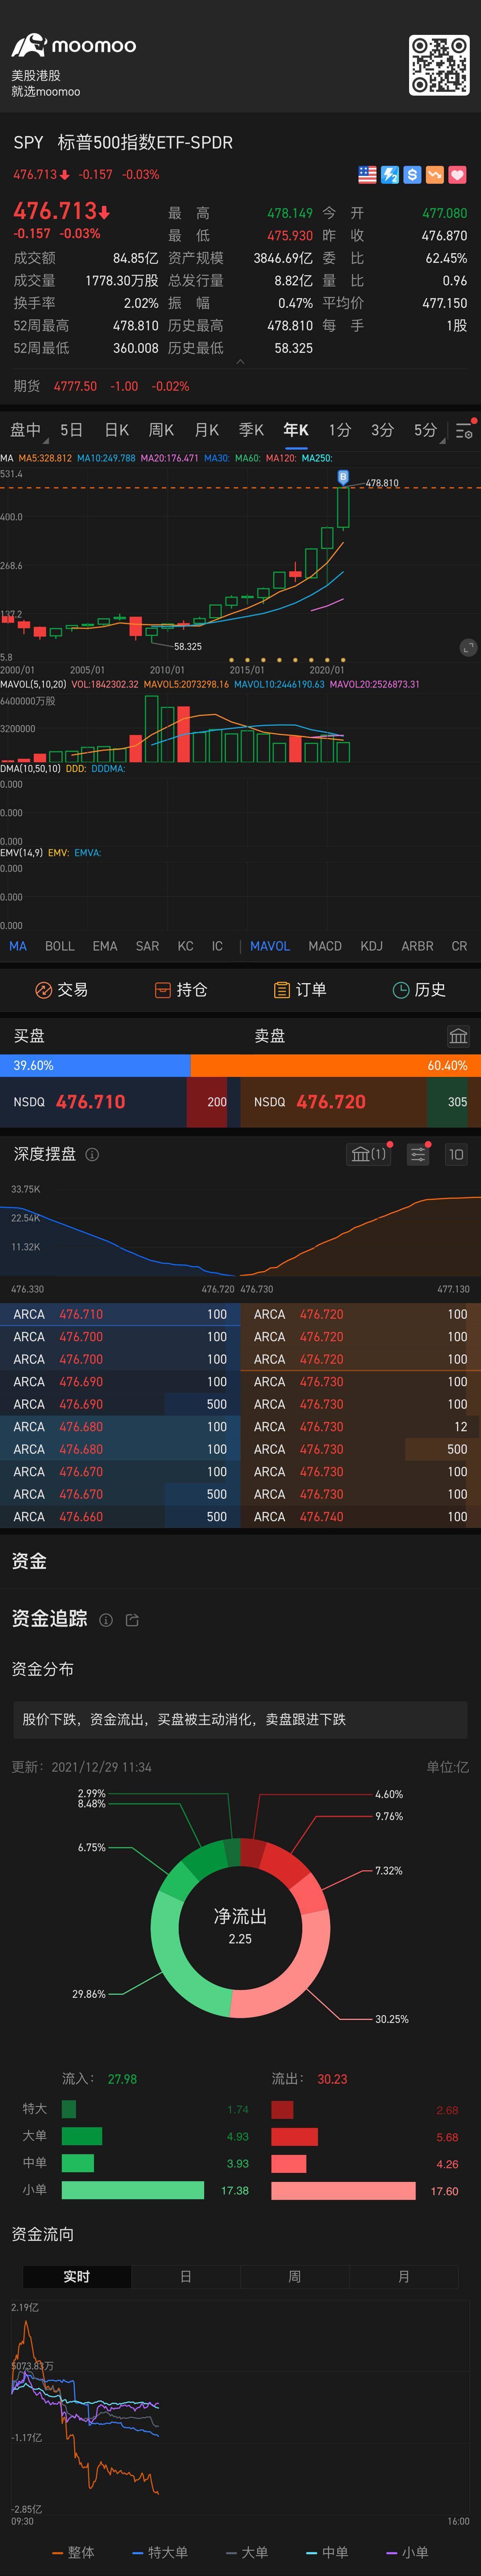Image resolution: width=481 pixels, height=2576 pixels.
Task: Toggle the CR sub-indicator
Action: [x=459, y=946]
